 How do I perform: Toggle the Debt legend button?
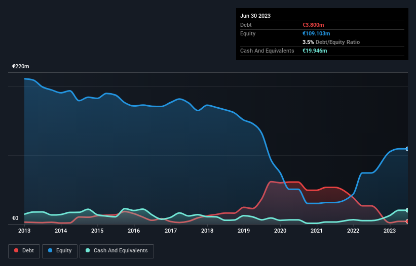24,251
